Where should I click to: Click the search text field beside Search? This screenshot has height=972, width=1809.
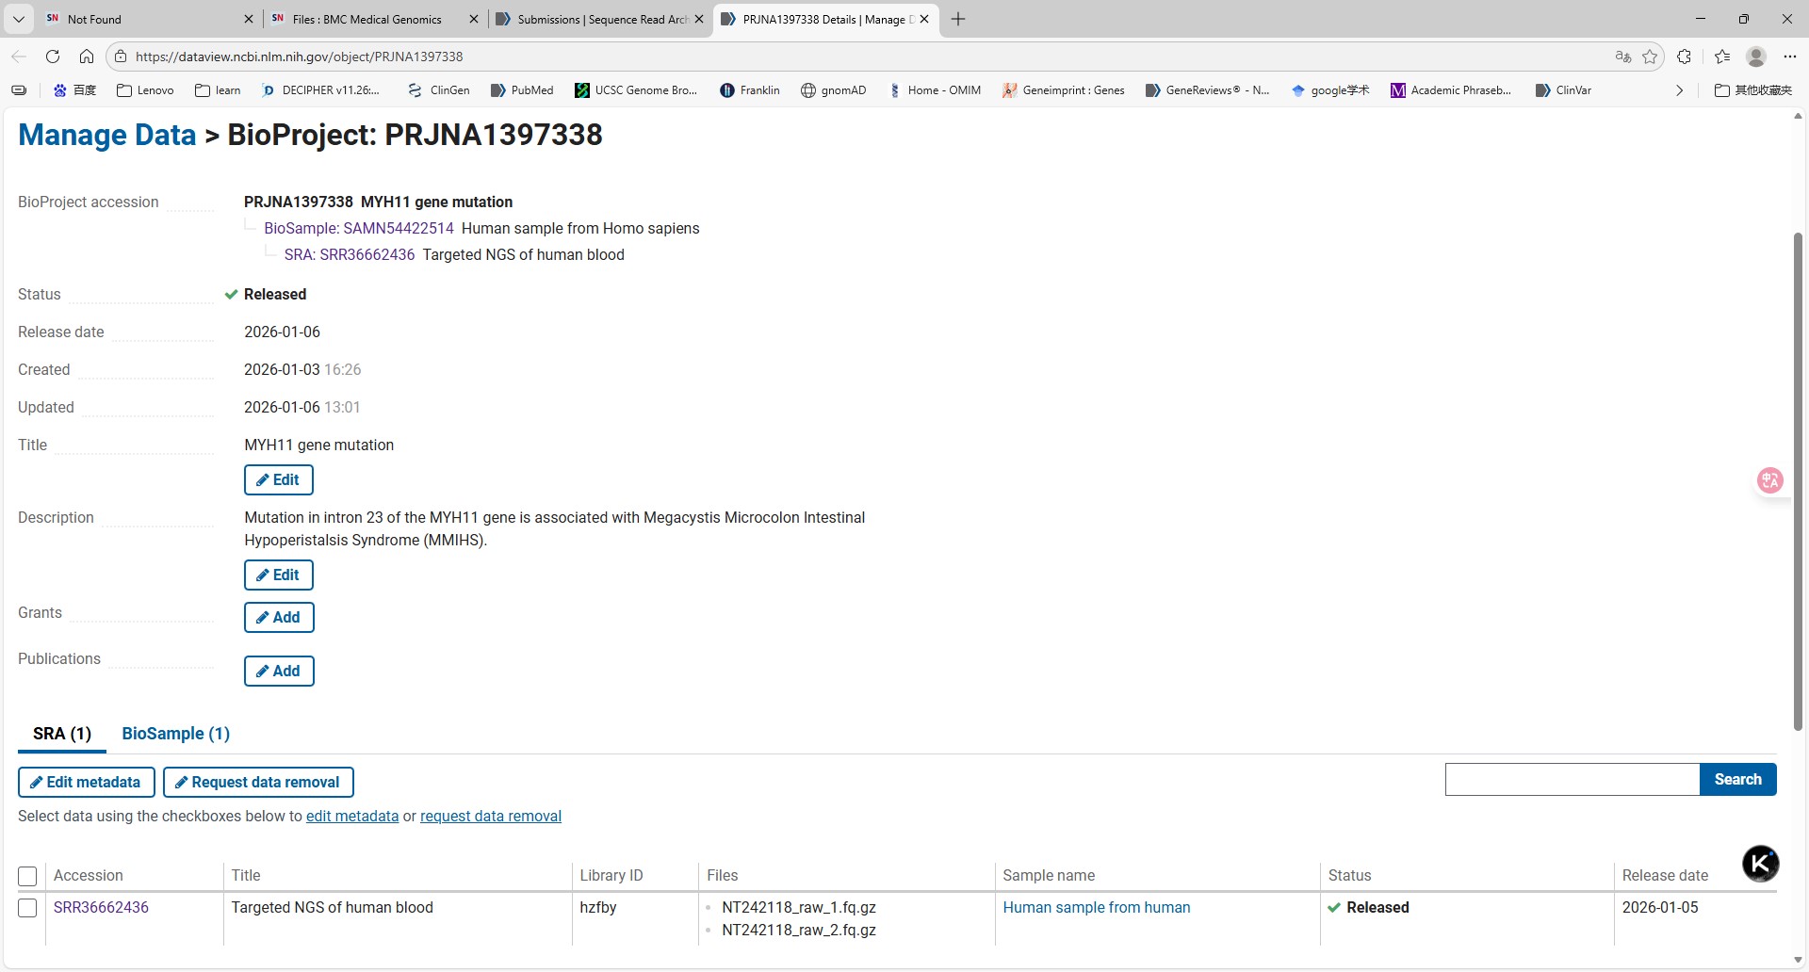[1572, 780]
